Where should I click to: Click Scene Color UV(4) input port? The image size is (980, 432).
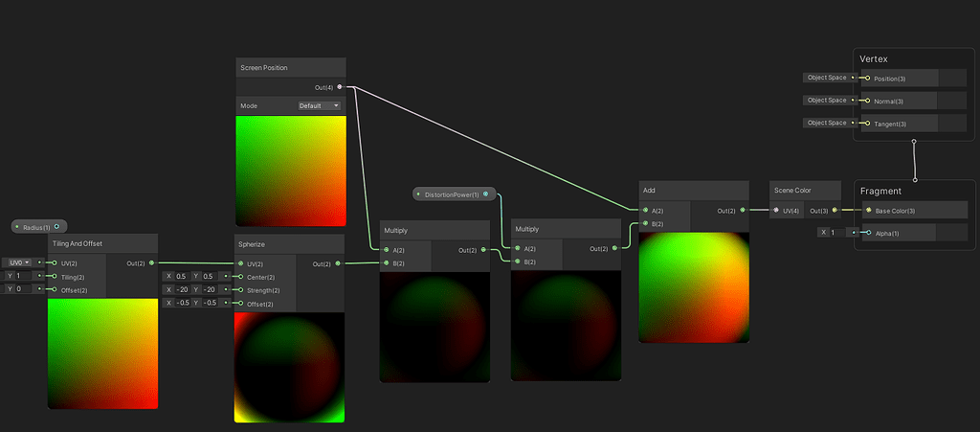775,211
